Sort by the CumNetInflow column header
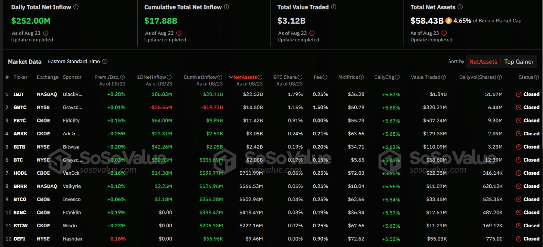Viewport: 543px width, 247px height. [x=200, y=77]
